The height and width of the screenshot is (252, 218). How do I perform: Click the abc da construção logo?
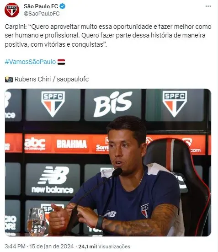click(35, 144)
